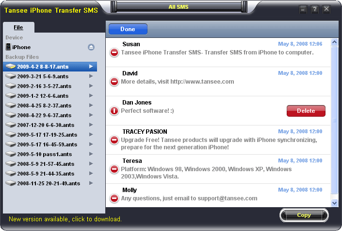The image size is (342, 231).
Task: Click the eject icon next to iPhone
Action: (91, 47)
